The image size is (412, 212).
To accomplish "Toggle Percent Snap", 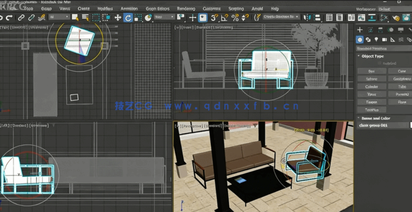I will (235, 18).
